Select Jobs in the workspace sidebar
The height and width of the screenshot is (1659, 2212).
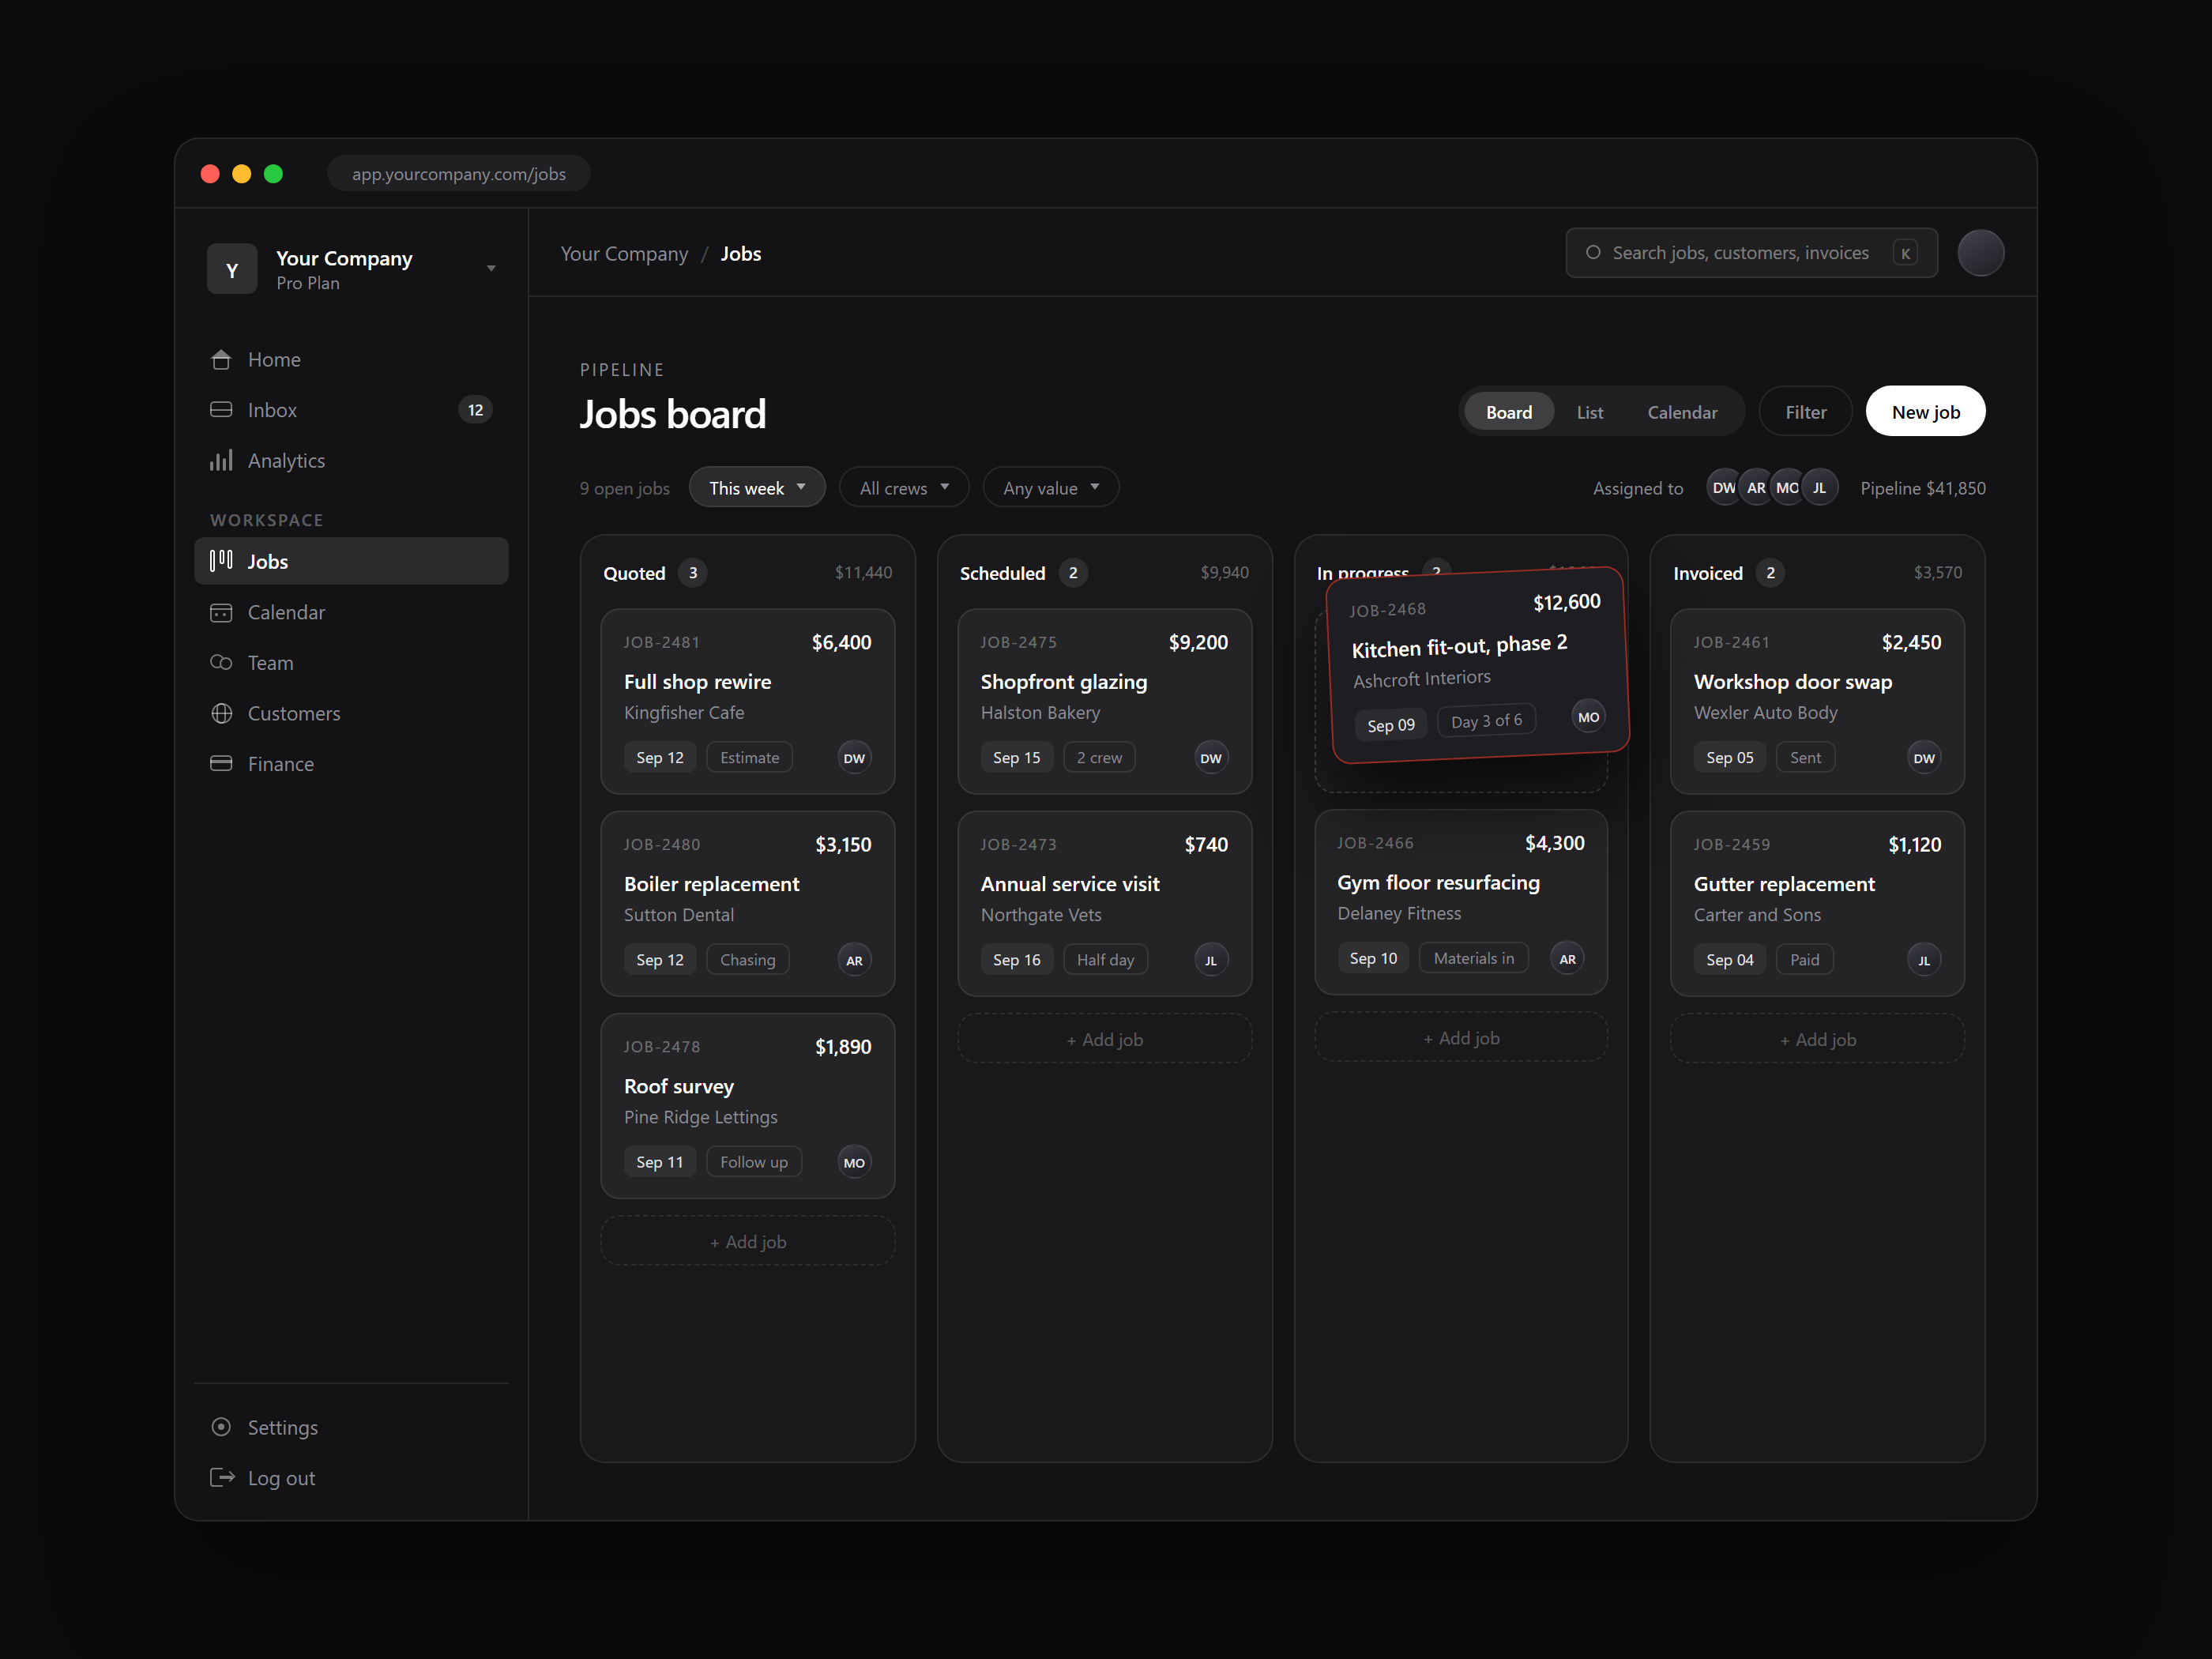pyautogui.click(x=351, y=561)
